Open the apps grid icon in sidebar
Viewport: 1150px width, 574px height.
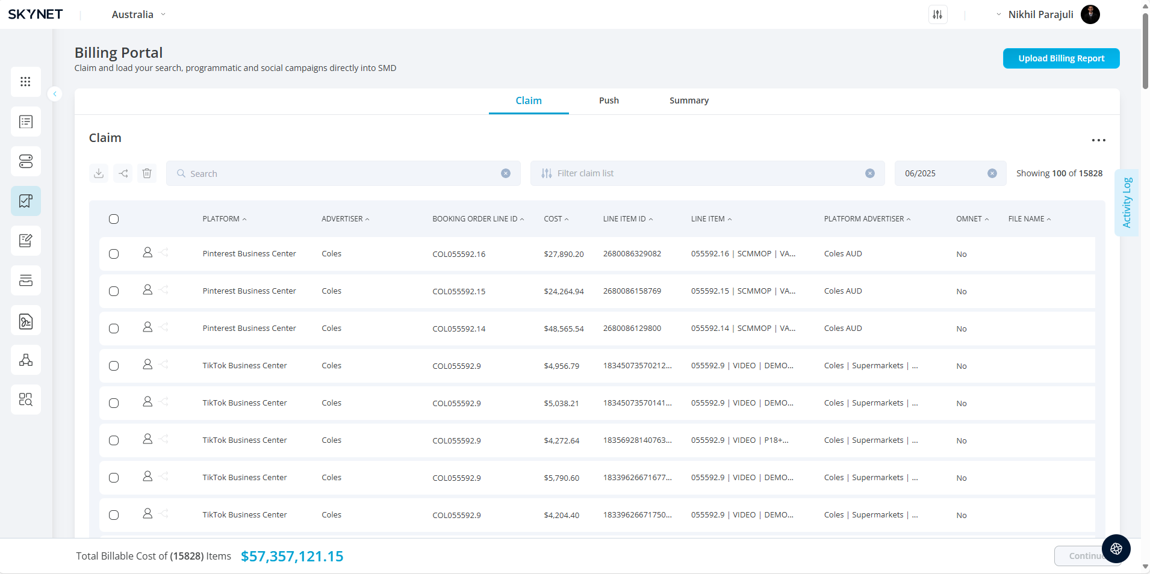tap(25, 82)
